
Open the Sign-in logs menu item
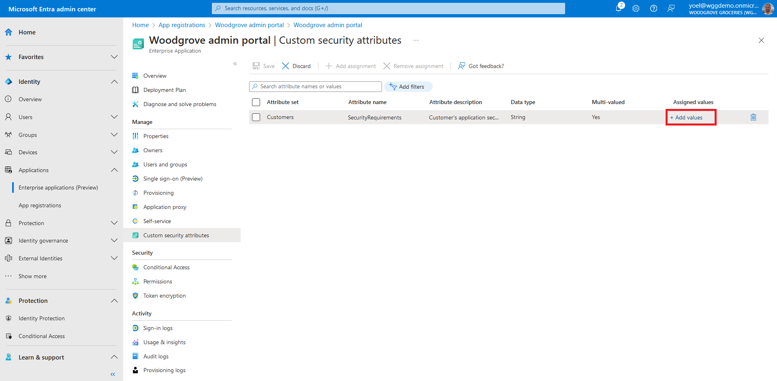pyautogui.click(x=158, y=328)
